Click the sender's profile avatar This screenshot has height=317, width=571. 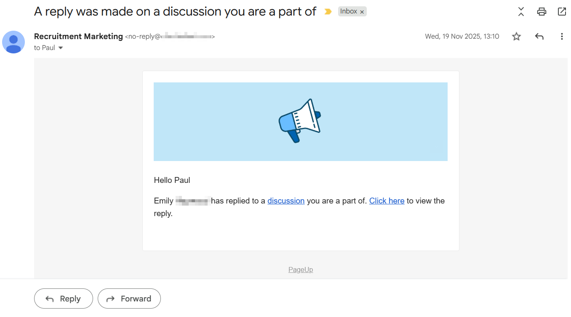13,42
